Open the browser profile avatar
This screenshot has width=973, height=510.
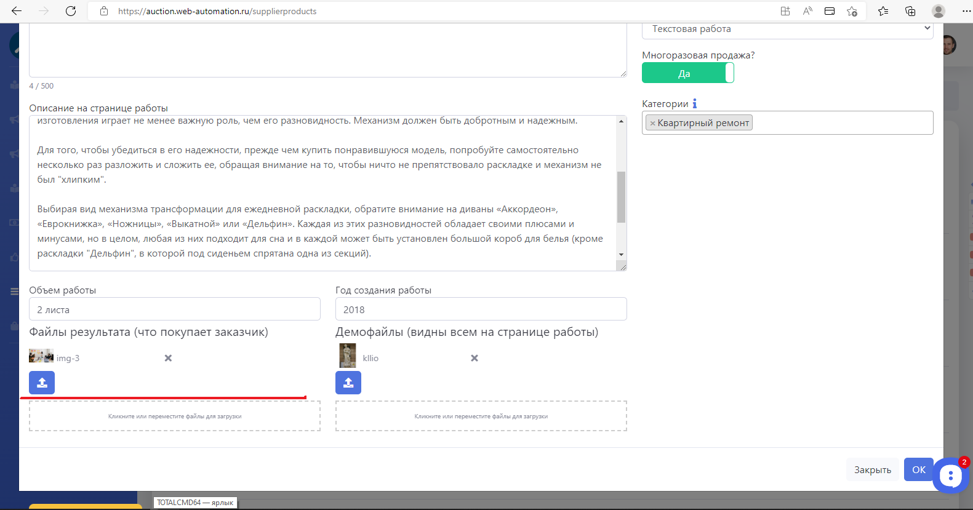click(938, 11)
